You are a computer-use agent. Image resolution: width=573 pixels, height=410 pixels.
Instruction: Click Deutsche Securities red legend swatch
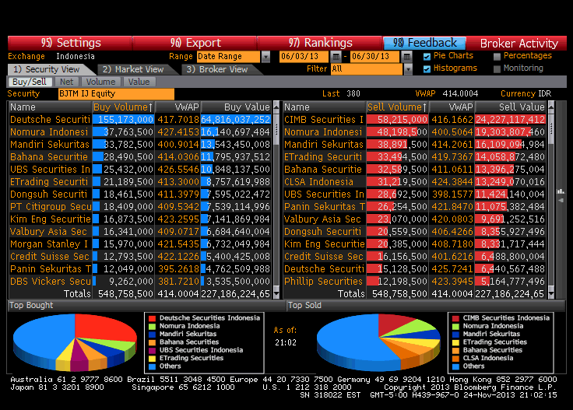[x=151, y=318]
